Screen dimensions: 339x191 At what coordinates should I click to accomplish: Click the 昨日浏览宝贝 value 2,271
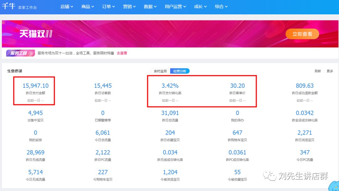click(x=304, y=133)
